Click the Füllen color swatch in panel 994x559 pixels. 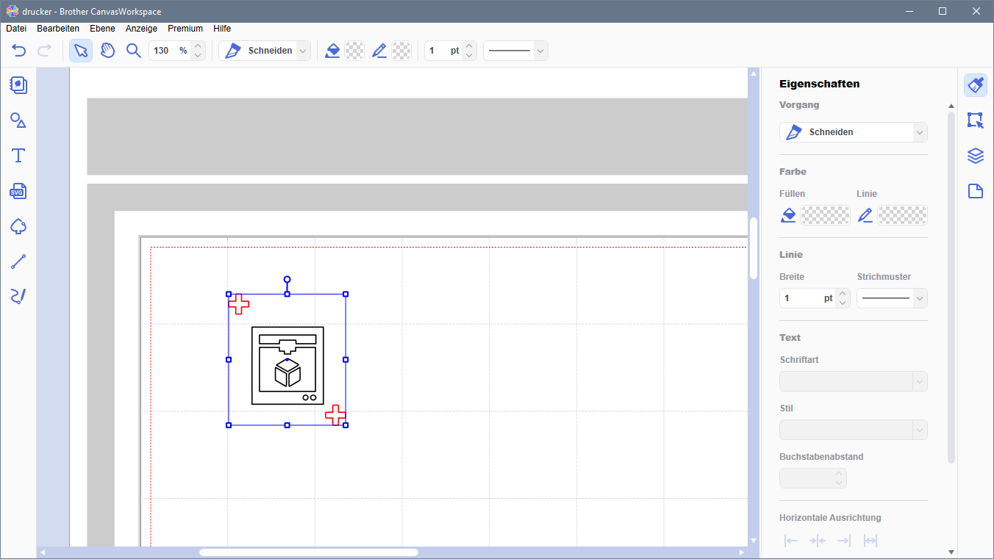point(825,215)
